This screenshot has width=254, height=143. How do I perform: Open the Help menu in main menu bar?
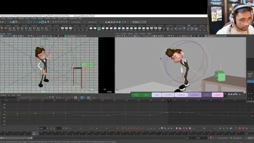pyautogui.click(x=80, y=19)
